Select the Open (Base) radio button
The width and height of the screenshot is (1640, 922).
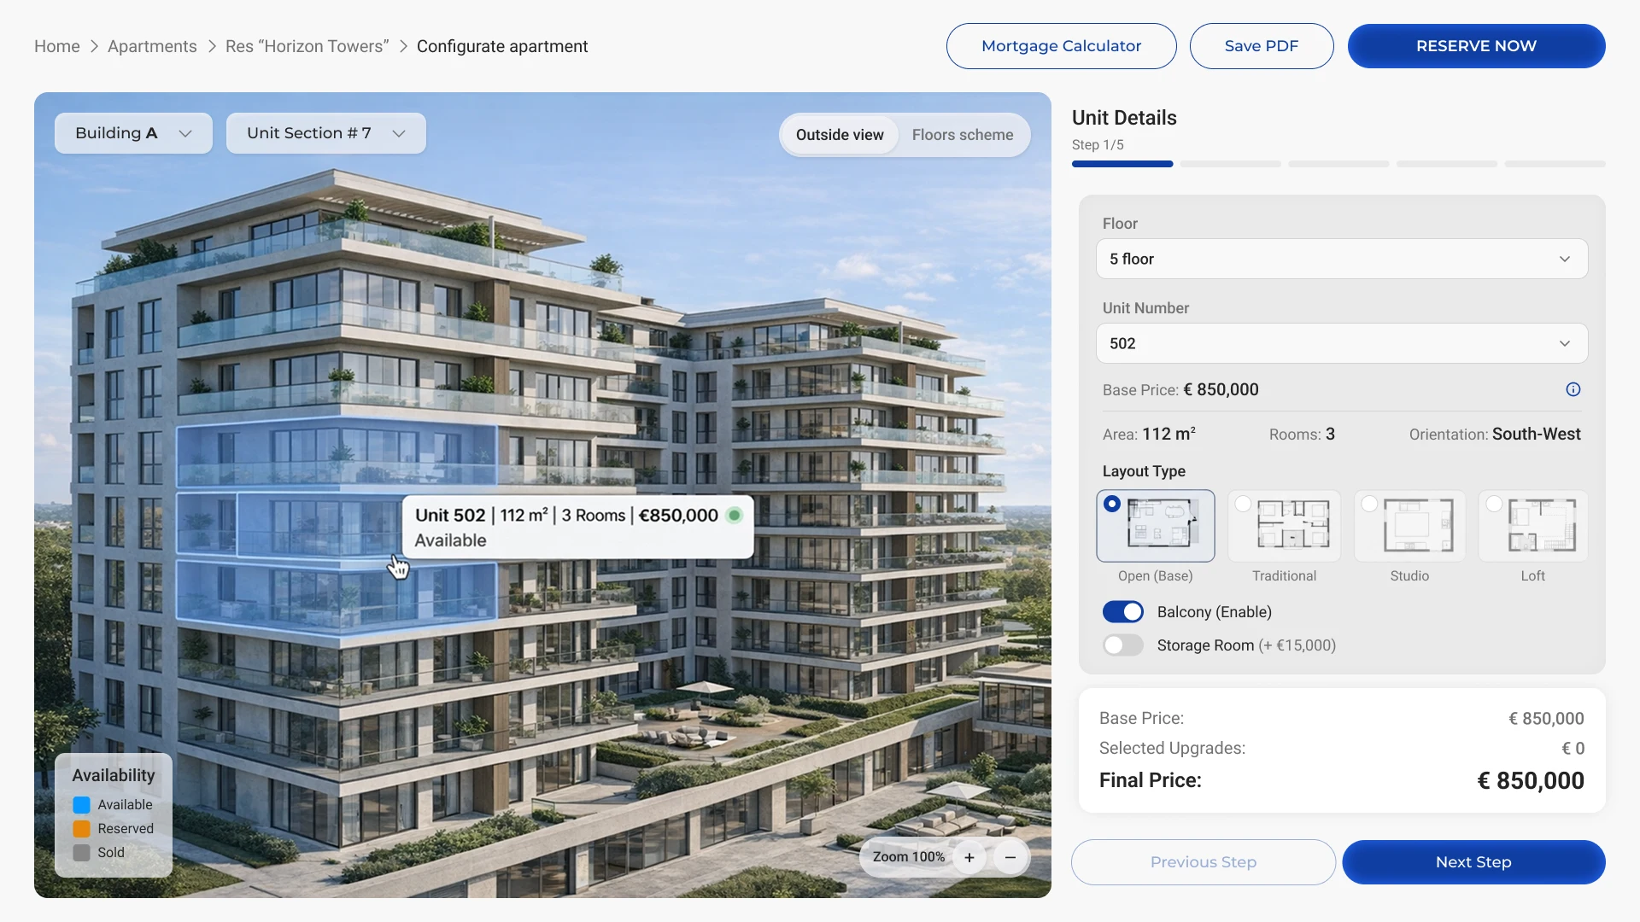pos(1110,504)
